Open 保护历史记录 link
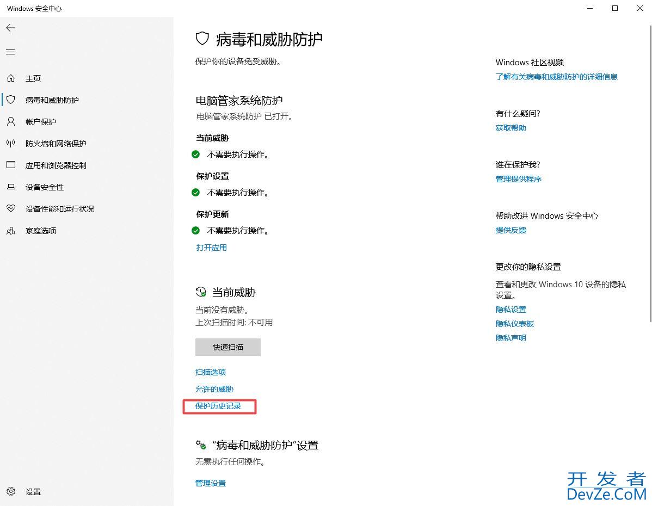This screenshot has width=652, height=506. 218,406
